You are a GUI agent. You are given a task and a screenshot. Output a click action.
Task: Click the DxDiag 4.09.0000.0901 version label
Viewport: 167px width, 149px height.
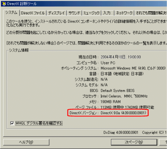[x=121, y=133]
